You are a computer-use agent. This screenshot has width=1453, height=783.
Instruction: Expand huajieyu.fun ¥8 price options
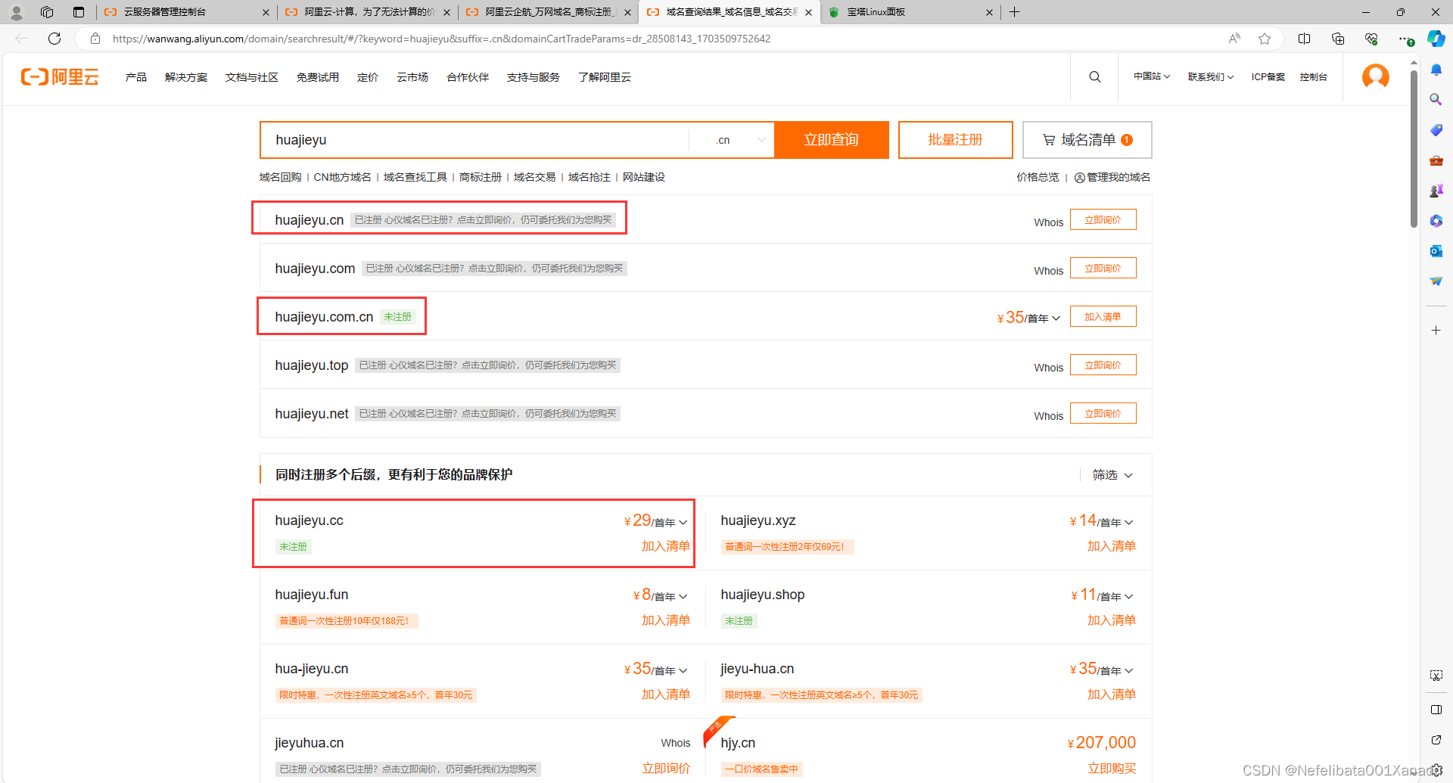tap(683, 597)
